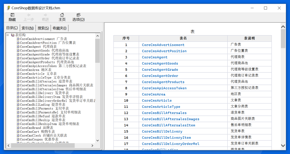The width and height of the screenshot is (290, 154).
Task: Open the CoreCmsBillDelivery table link
Action: 162,131
